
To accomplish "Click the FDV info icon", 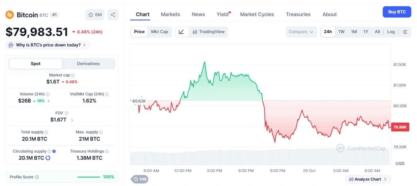I will (x=66, y=113).
